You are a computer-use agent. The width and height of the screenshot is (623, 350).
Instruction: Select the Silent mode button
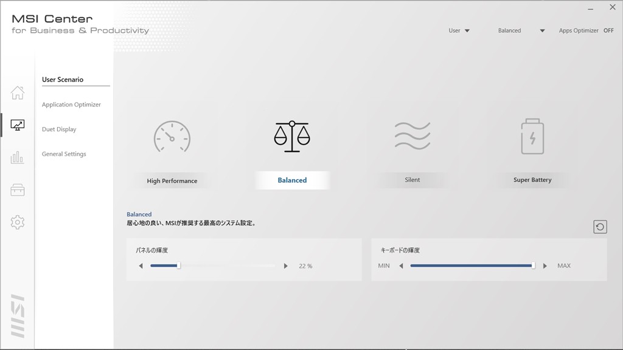coord(412,180)
